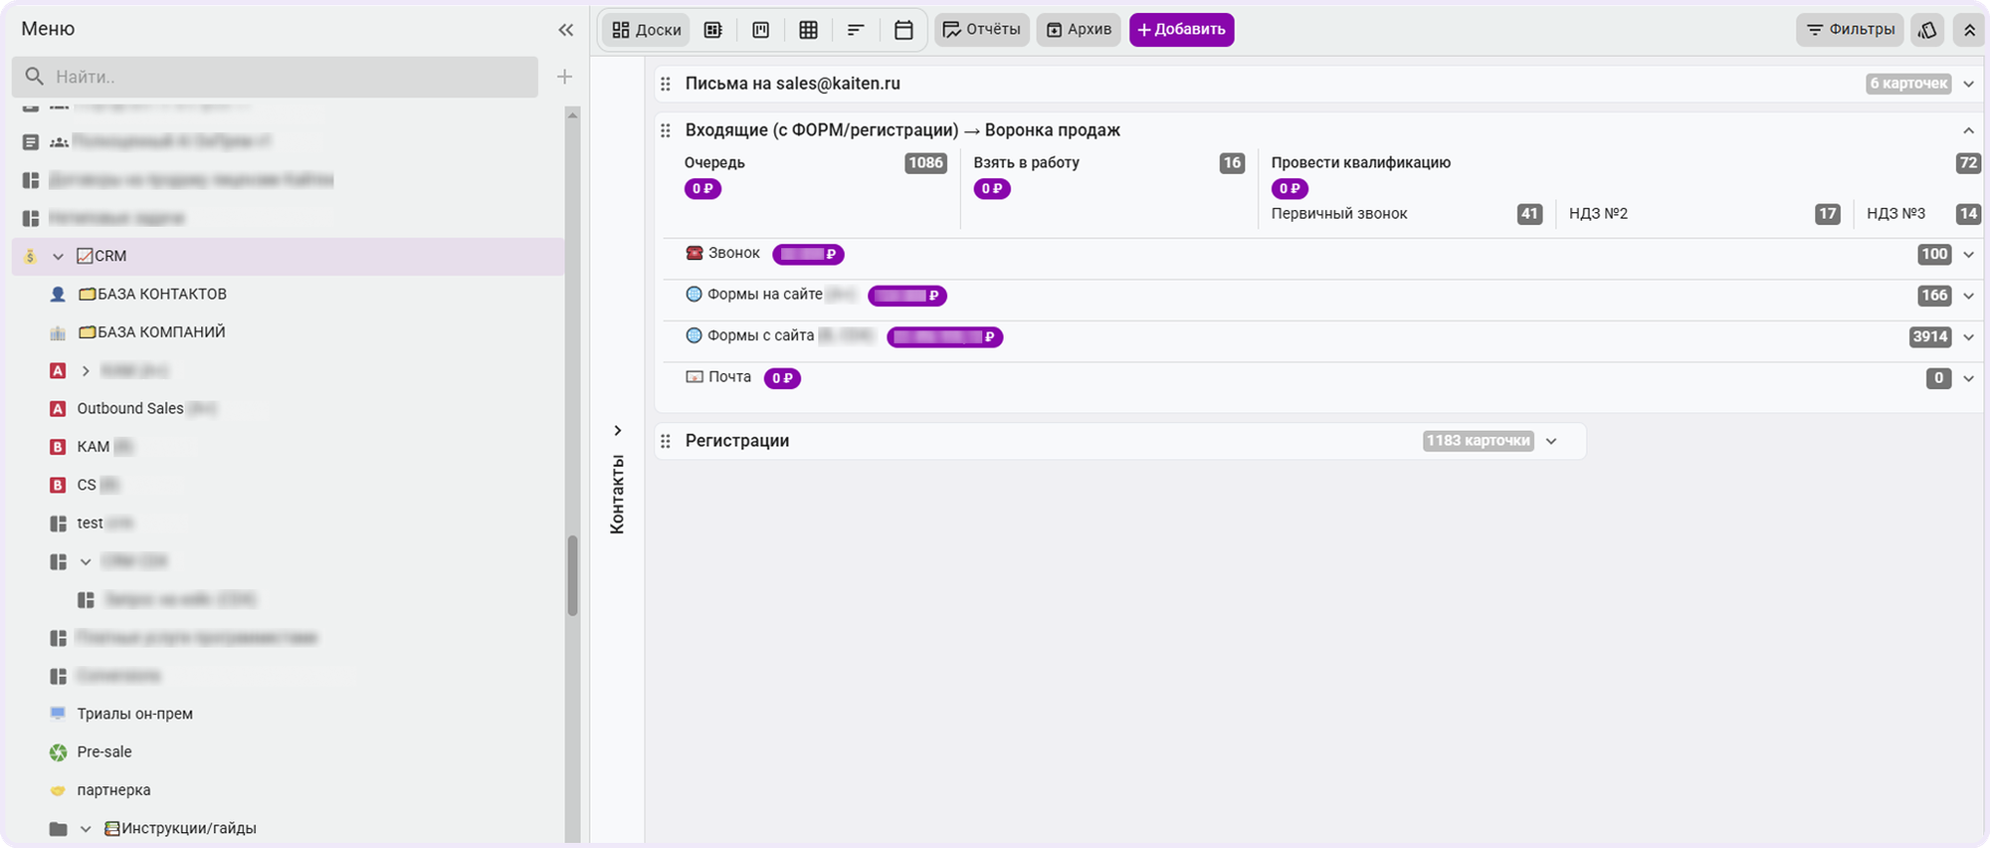
Task: Collapse the Инструкции/гайды folder chevron
Action: click(x=86, y=829)
